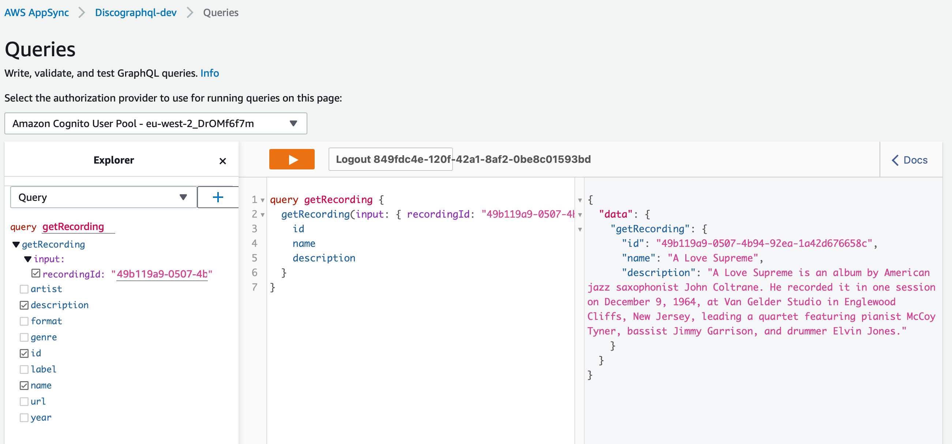This screenshot has height=444, width=952.
Task: Click the Queries breadcrumb text
Action: pyautogui.click(x=221, y=12)
